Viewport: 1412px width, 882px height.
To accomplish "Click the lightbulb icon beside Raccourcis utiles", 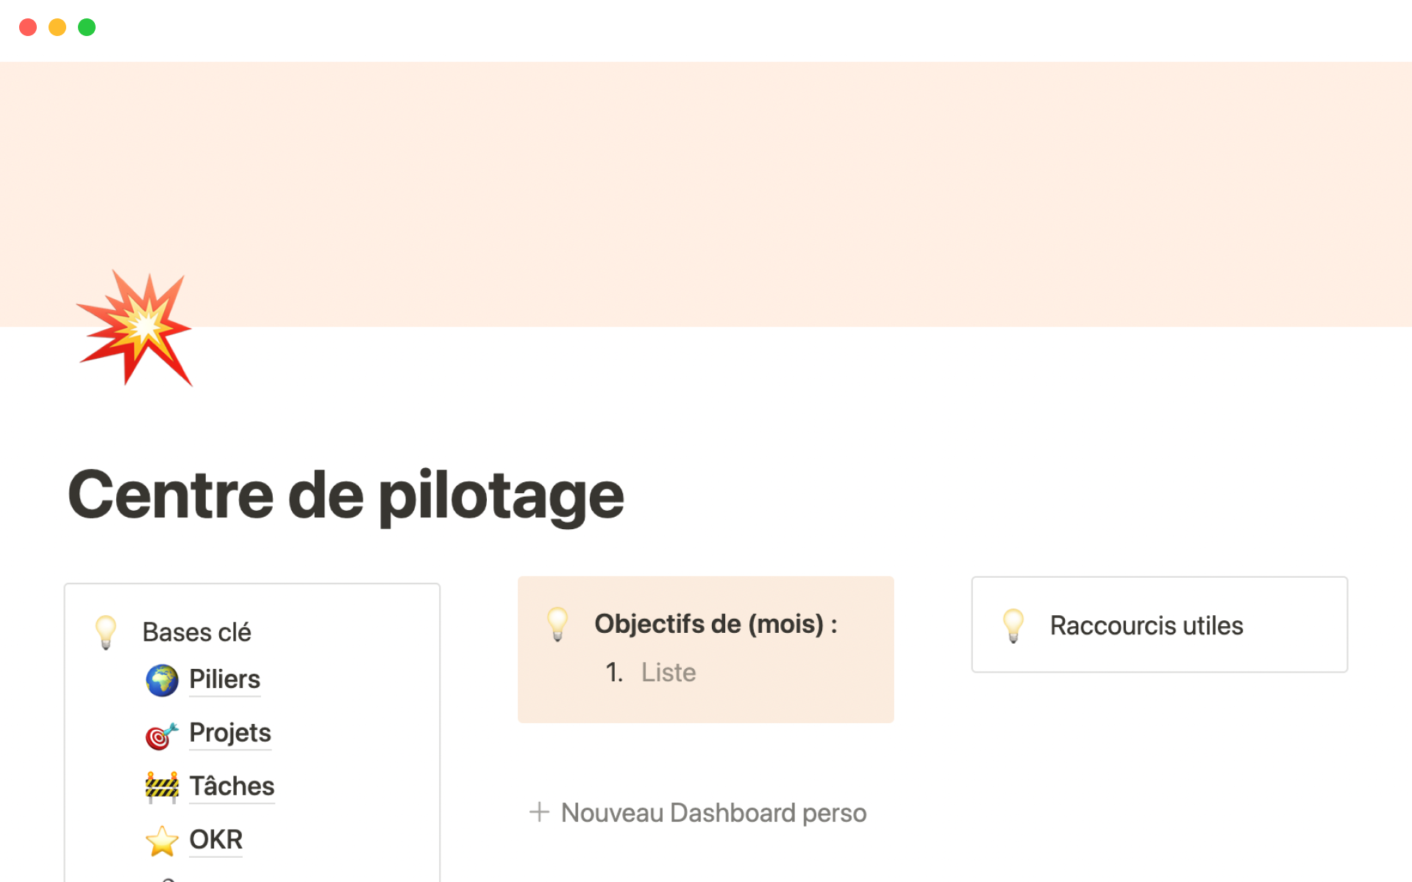I will pos(1013,625).
